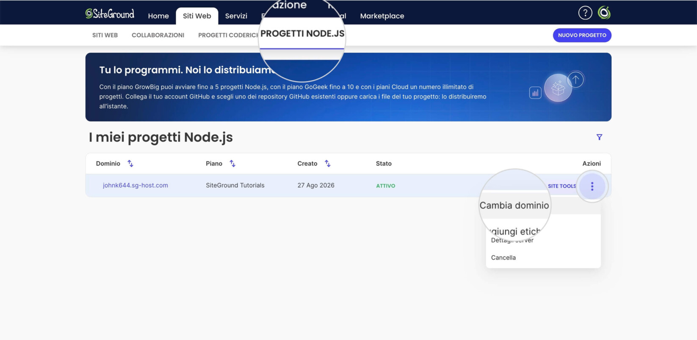Image resolution: width=697 pixels, height=340 pixels.
Task: Open the user profile avatar icon
Action: pyautogui.click(x=604, y=13)
